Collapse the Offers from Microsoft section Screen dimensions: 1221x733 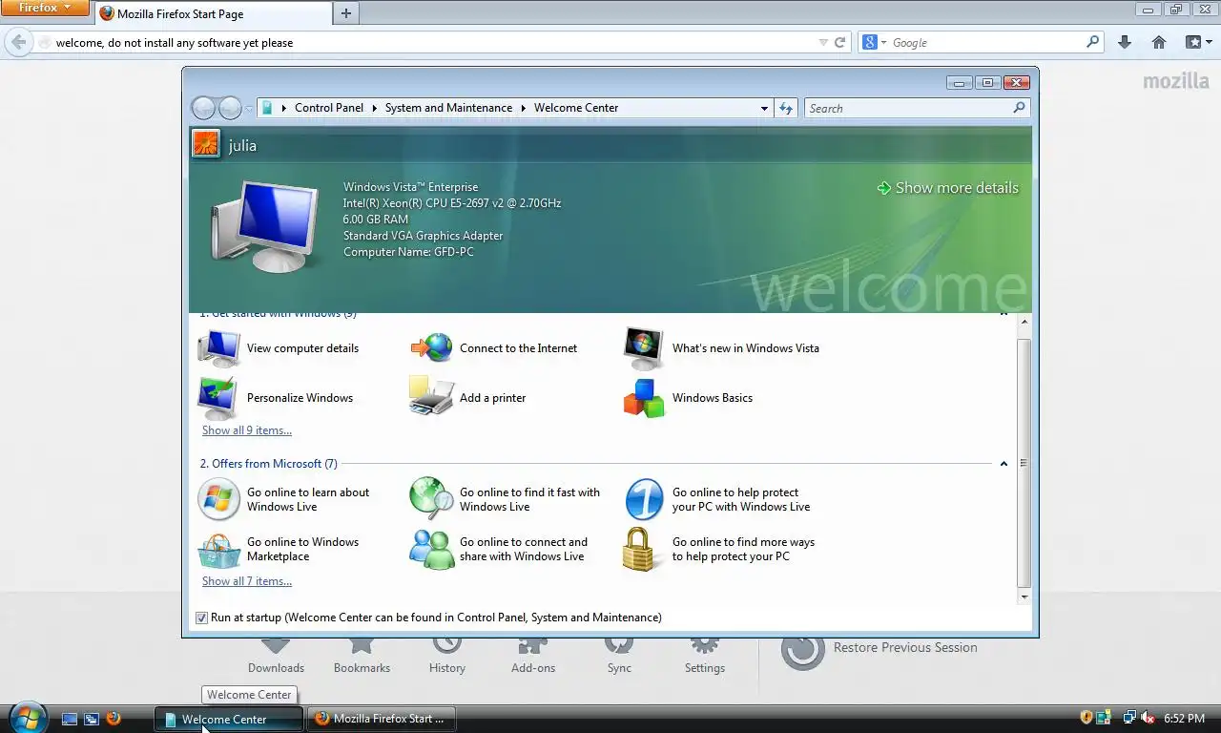1004,464
